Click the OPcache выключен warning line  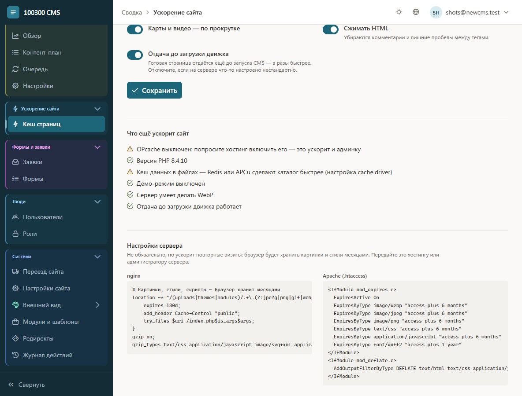(x=244, y=150)
